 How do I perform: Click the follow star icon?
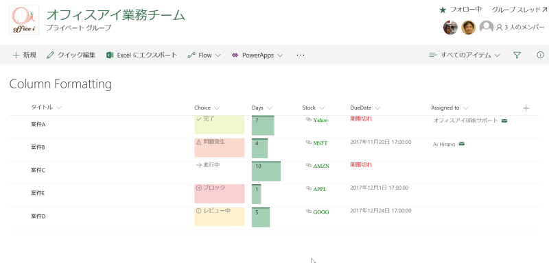tap(443, 10)
